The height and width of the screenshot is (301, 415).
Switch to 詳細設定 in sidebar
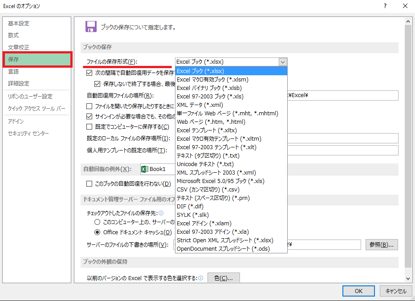point(19,83)
